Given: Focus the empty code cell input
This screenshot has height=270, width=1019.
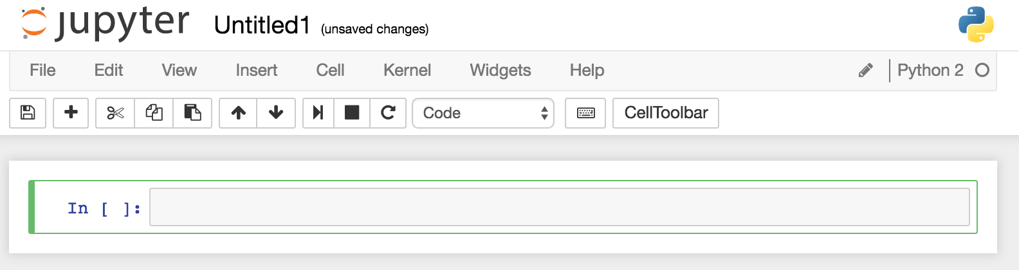Looking at the screenshot, I should pyautogui.click(x=559, y=207).
